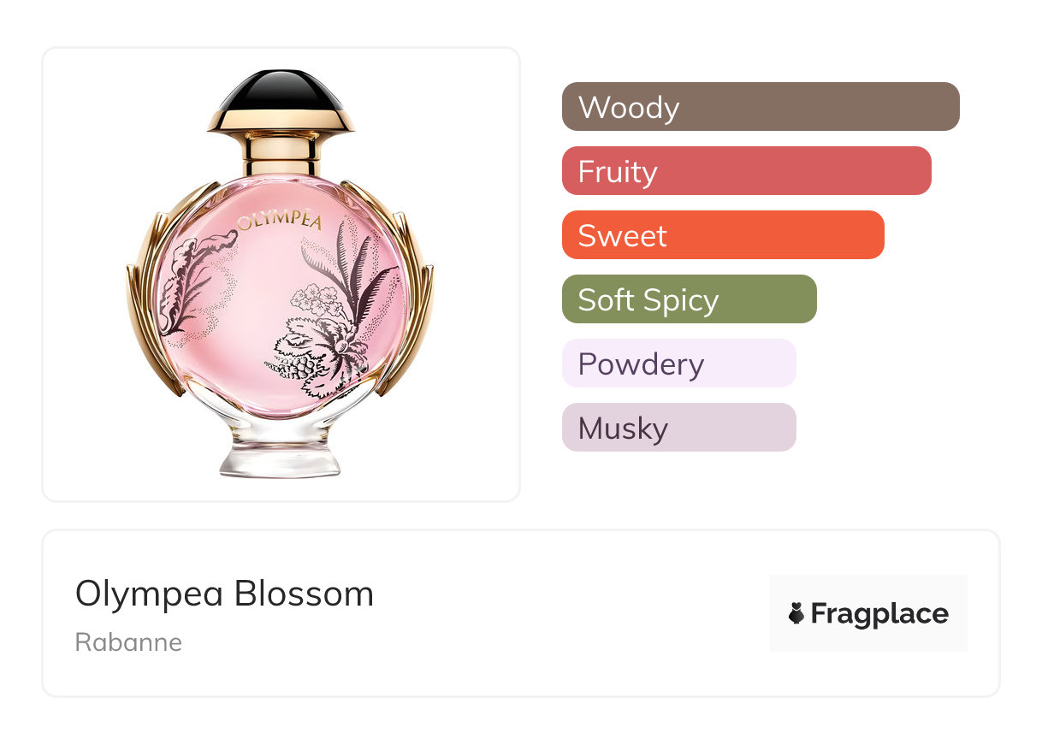Select the Fruity accord bar
The height and width of the screenshot is (739, 1042).
click(x=747, y=171)
